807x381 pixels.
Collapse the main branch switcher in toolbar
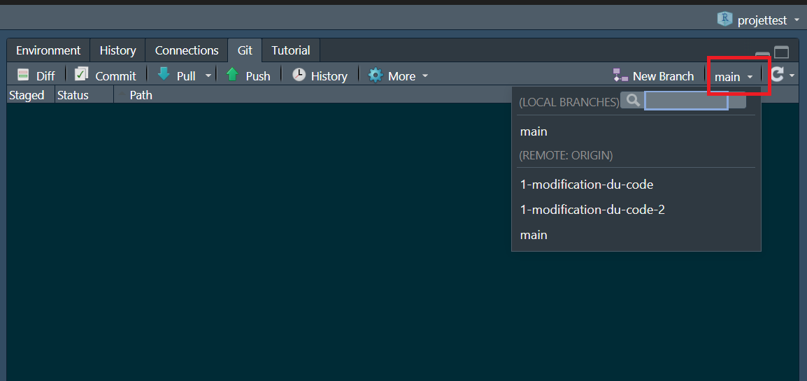pos(734,76)
